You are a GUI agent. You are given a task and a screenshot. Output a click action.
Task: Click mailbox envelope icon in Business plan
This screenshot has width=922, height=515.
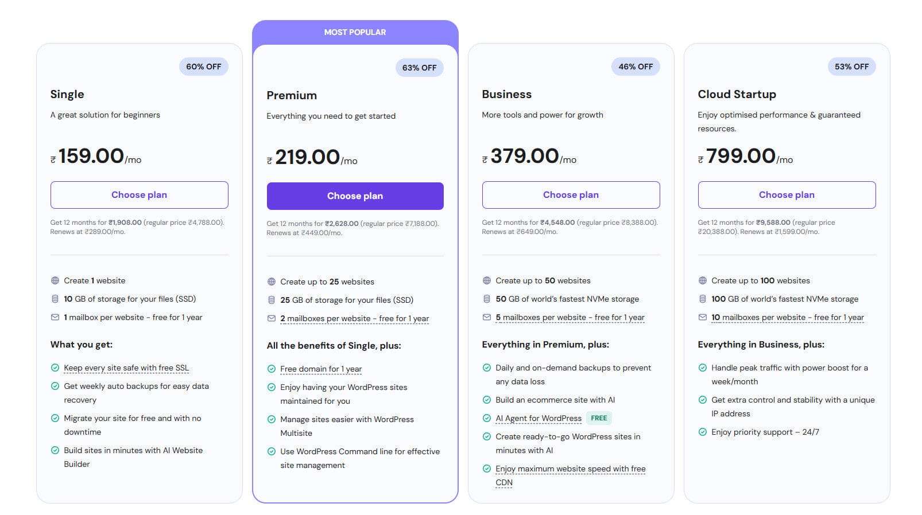pyautogui.click(x=487, y=317)
